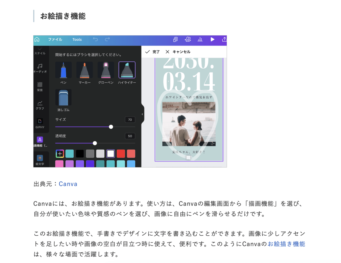Open the Canva source link
The height and width of the screenshot is (263, 341).
tap(68, 184)
